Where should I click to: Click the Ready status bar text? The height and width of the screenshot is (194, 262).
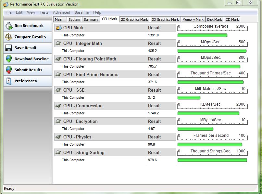pyautogui.click(x=9, y=188)
